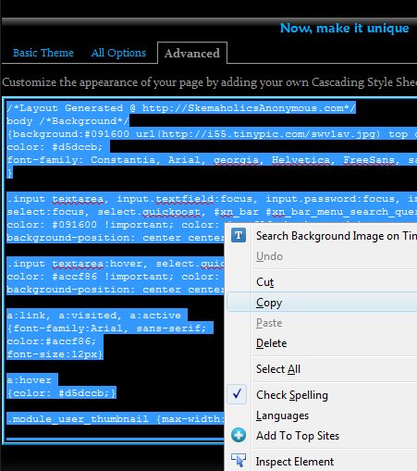Click the TinyPic 'T' search icon

click(x=239, y=236)
